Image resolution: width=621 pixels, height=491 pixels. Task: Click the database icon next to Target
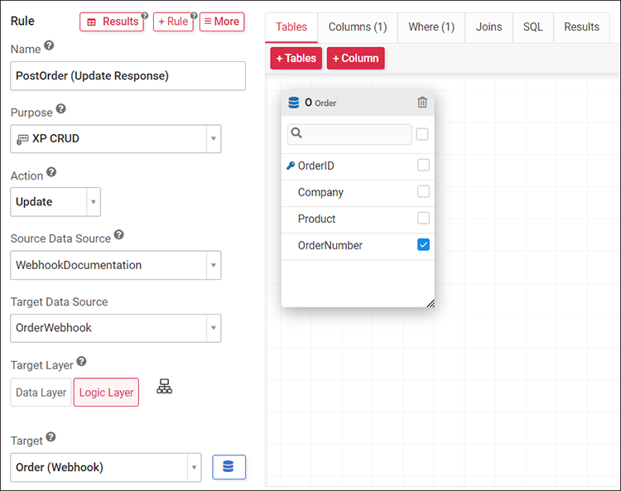click(x=229, y=467)
